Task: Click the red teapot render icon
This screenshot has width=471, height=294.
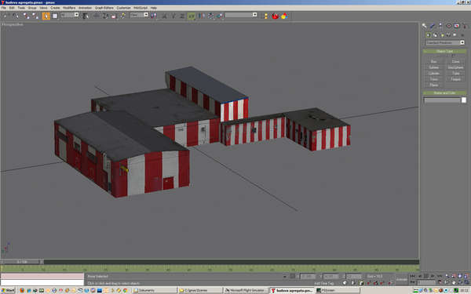Action: pyautogui.click(x=275, y=16)
